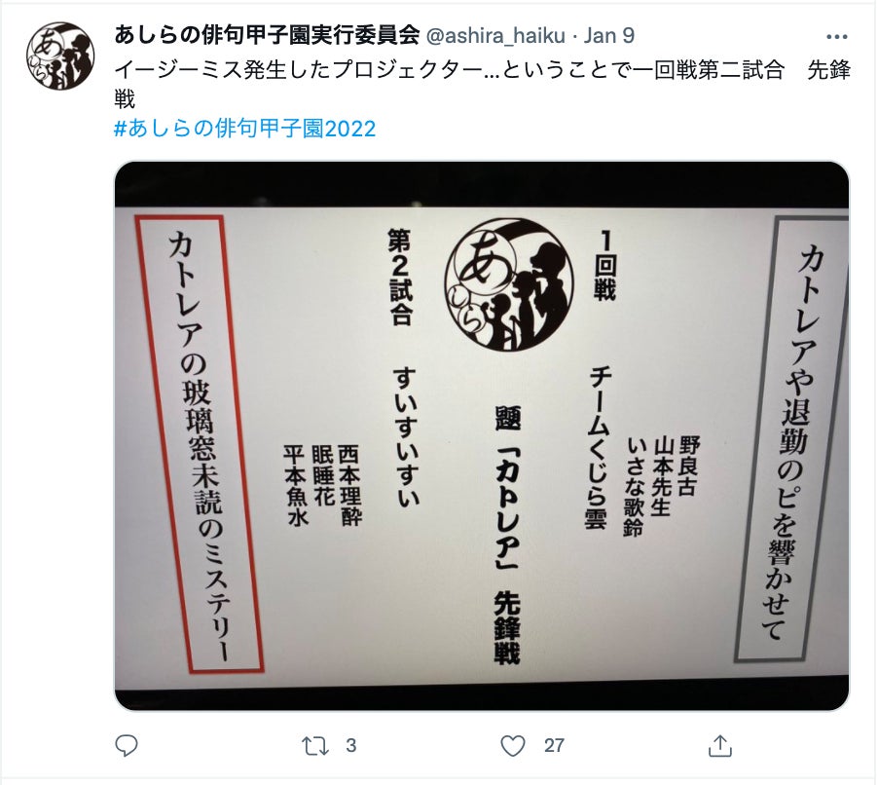Open the ashira_haiku profile avatar
The image size is (878, 785).
(x=60, y=56)
